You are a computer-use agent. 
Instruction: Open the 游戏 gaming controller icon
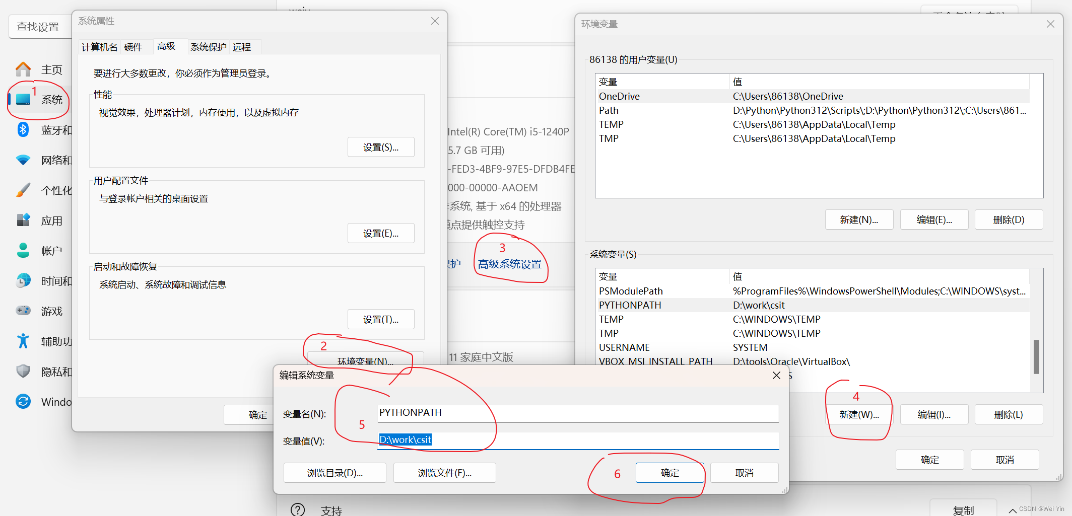coord(23,311)
